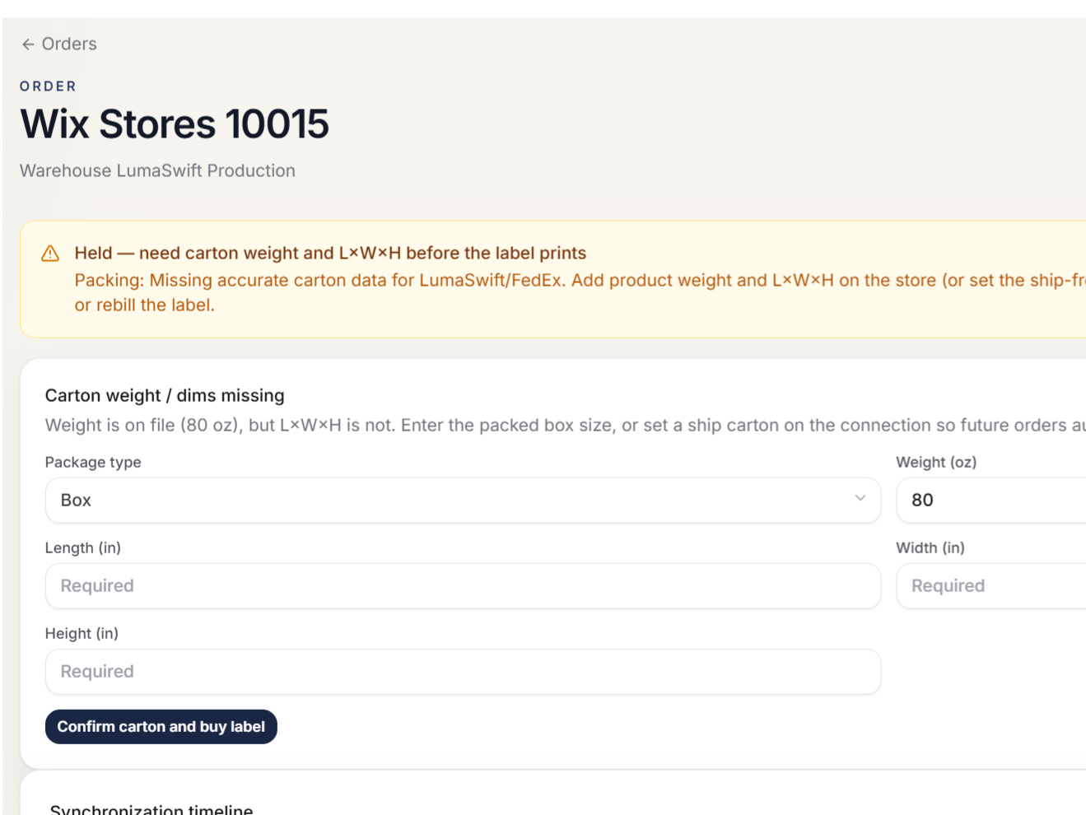Click the Warehouse LumaSwift Production subtitle
1086x815 pixels.
point(157,170)
